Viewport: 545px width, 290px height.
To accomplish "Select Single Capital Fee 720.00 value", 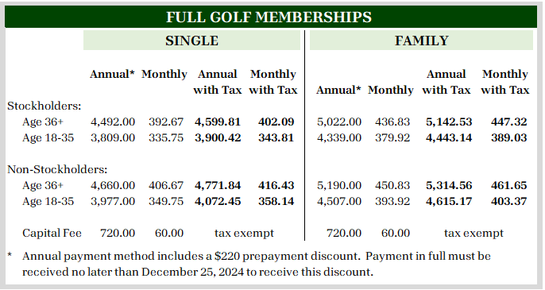I will (118, 233).
